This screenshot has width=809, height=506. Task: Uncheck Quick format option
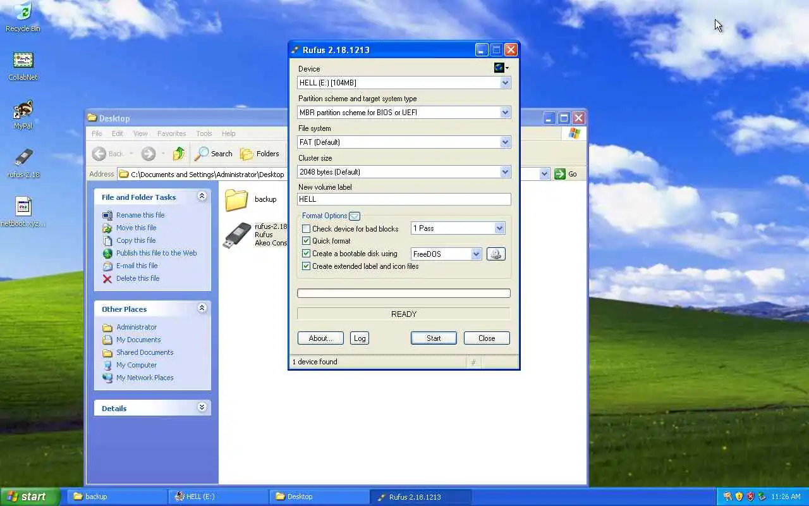tap(307, 241)
